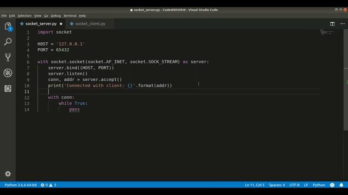Image resolution: width=348 pixels, height=195 pixels.
Task: Click 'as server:' on line 6
Action: click(196, 62)
